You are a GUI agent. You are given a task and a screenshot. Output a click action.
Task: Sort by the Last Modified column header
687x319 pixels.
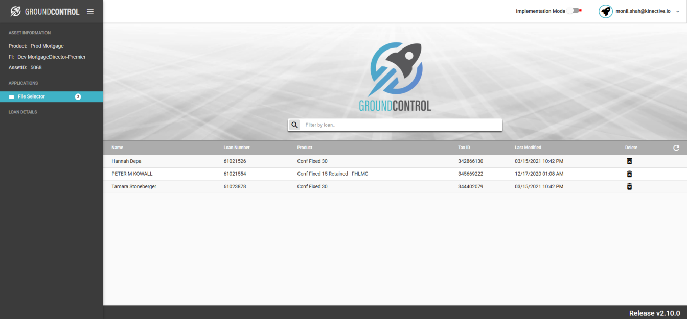tap(528, 148)
